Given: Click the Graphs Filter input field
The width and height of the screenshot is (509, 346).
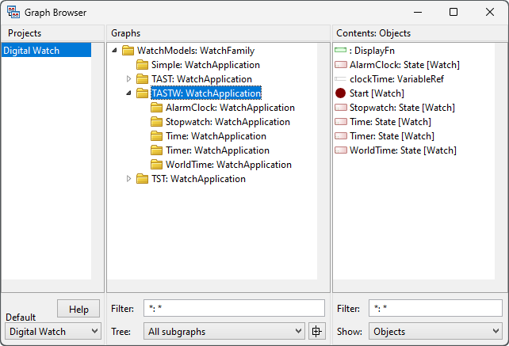Looking at the screenshot, I should 233,308.
